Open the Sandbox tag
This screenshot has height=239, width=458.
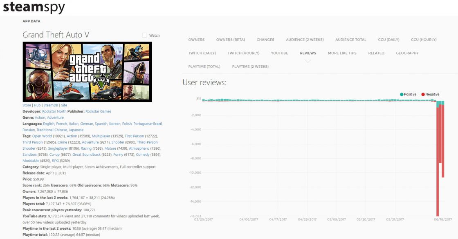[29, 155]
